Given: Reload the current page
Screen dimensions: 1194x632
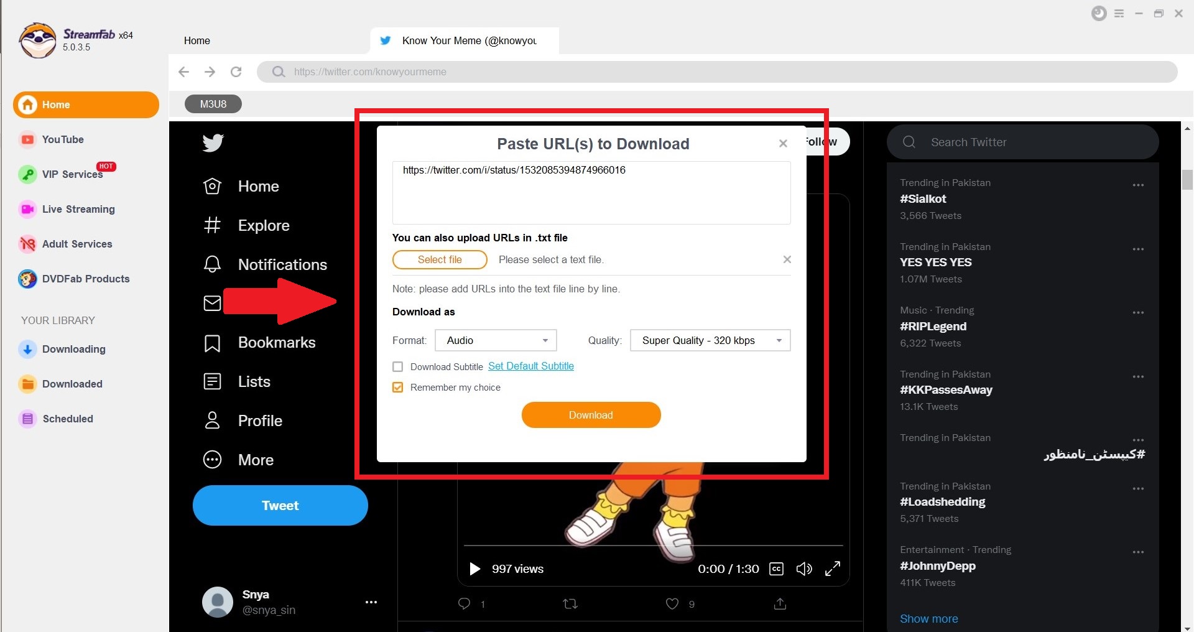Looking at the screenshot, I should click(x=236, y=72).
